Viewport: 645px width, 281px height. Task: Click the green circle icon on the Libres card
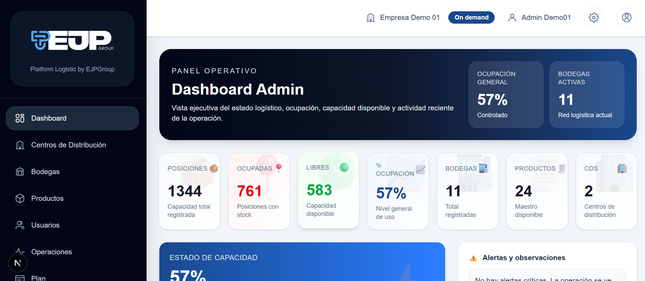pos(344,167)
